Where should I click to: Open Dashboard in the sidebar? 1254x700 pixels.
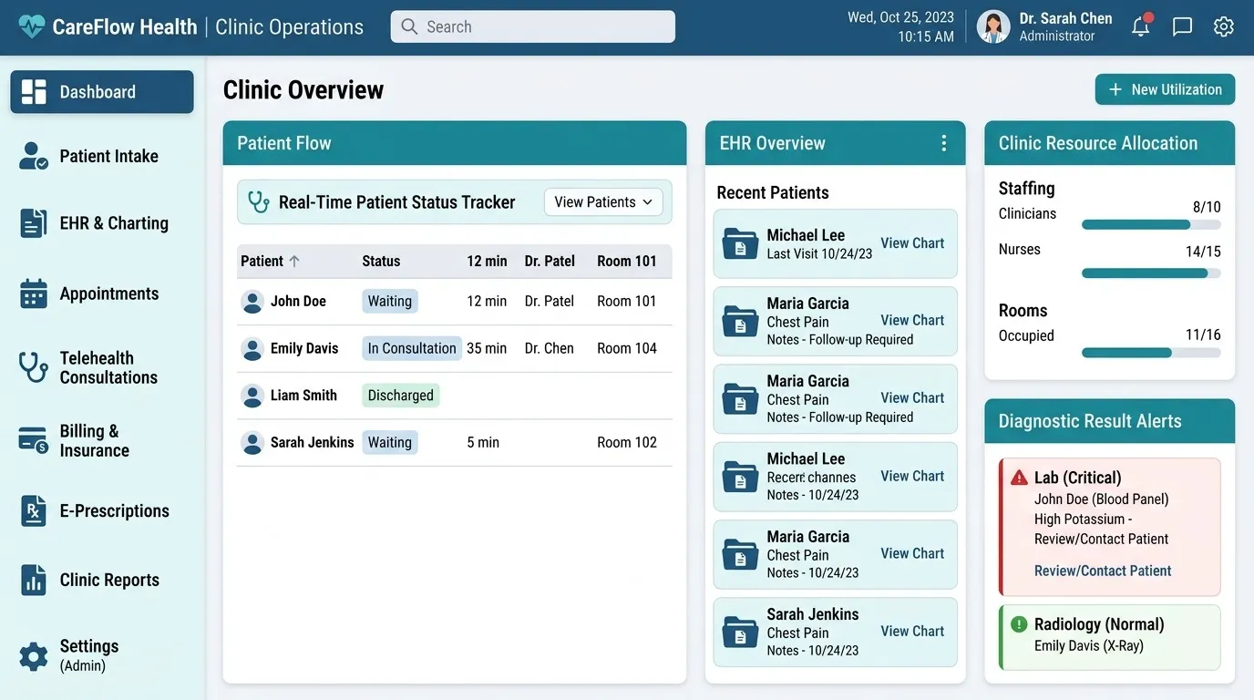[102, 92]
